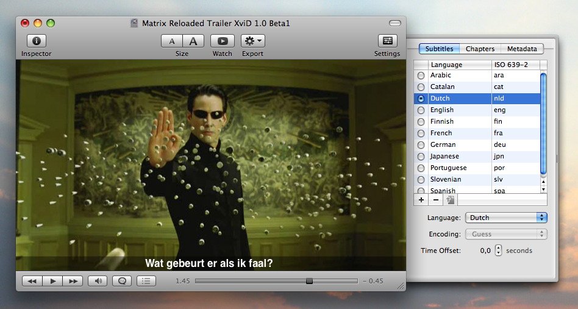This screenshot has width=578, height=309.
Task: Click the Watch play icon
Action: (223, 41)
